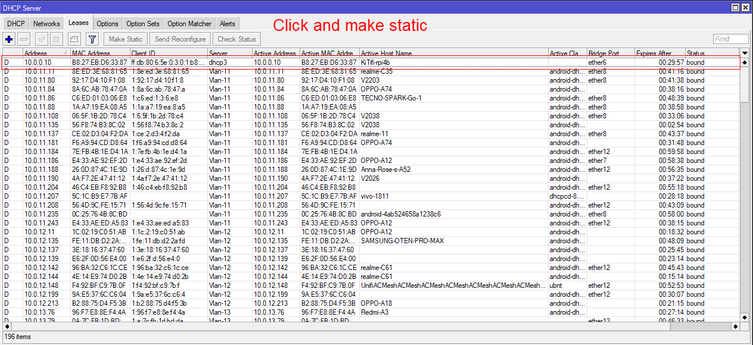The width and height of the screenshot is (753, 345).
Task: Click inside the Find field
Action: (730, 39)
